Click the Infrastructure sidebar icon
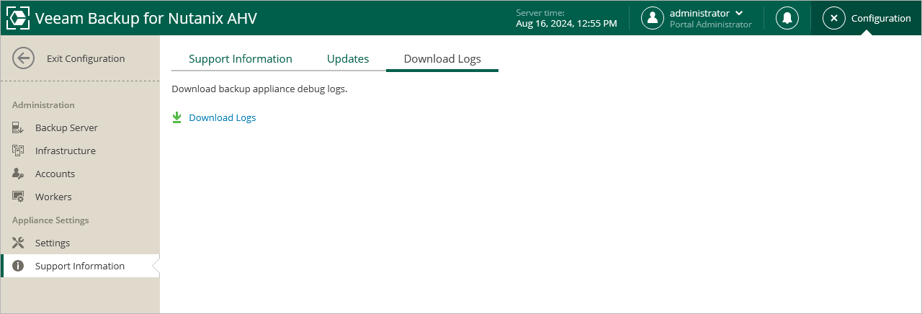 pos(19,151)
